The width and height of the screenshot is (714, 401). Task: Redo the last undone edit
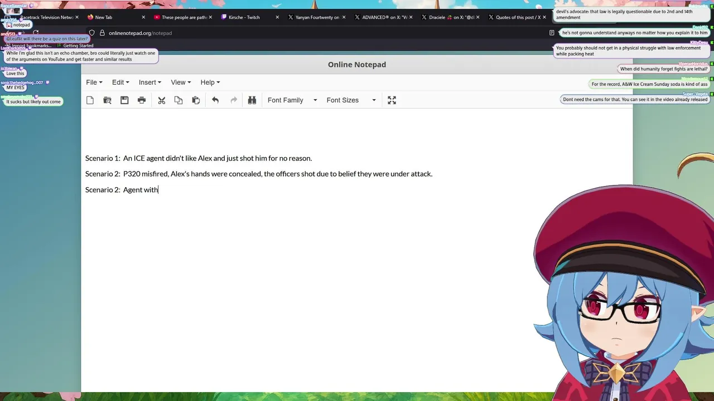pyautogui.click(x=234, y=100)
